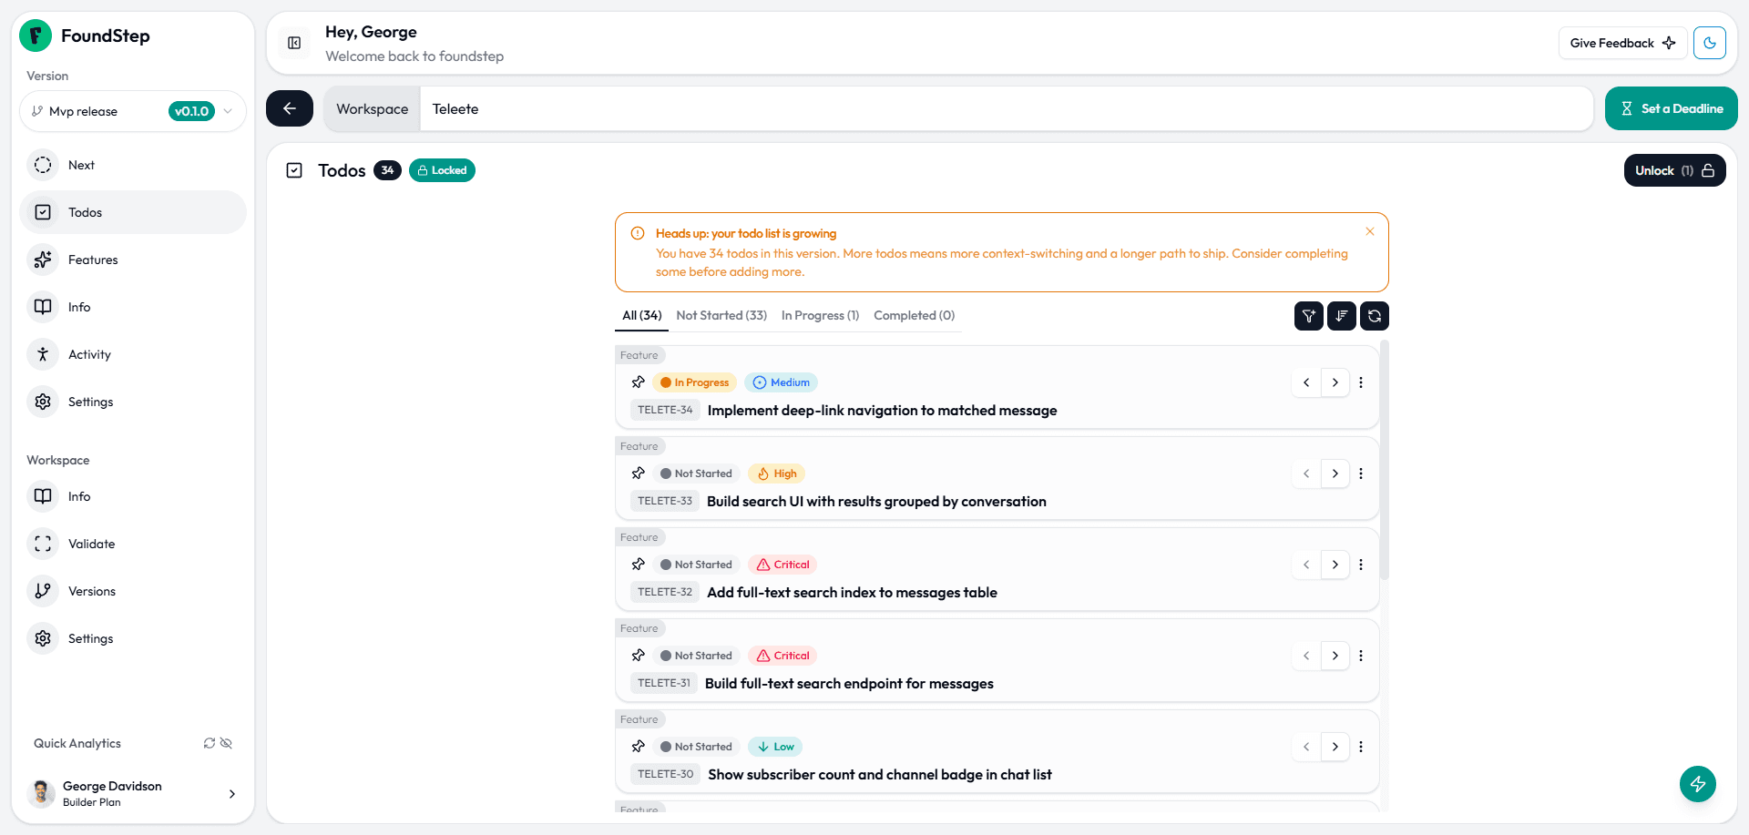
Task: Open the Mvp release version dropdown
Action: (133, 111)
